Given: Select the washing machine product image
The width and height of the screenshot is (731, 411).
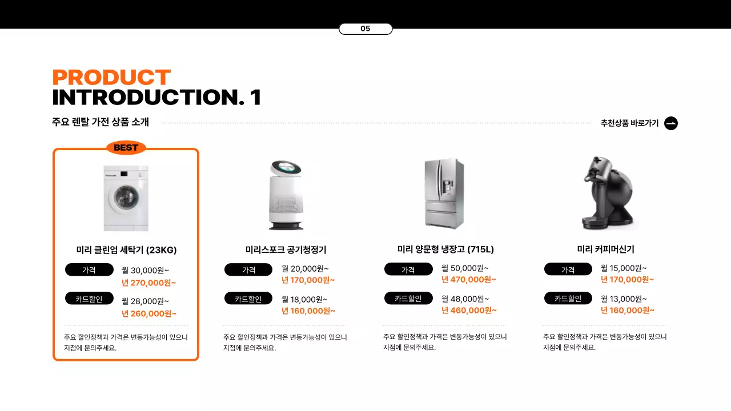Looking at the screenshot, I should click(126, 198).
